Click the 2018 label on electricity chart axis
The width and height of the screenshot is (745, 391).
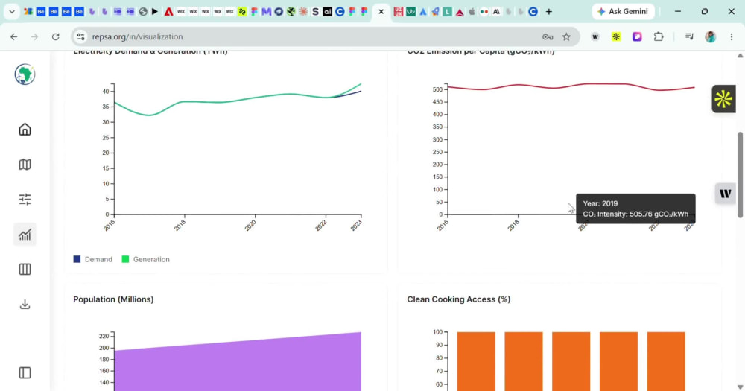point(180,225)
